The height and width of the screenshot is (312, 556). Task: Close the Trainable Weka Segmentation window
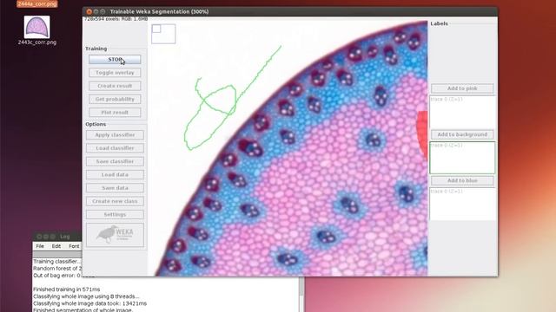[x=89, y=11]
